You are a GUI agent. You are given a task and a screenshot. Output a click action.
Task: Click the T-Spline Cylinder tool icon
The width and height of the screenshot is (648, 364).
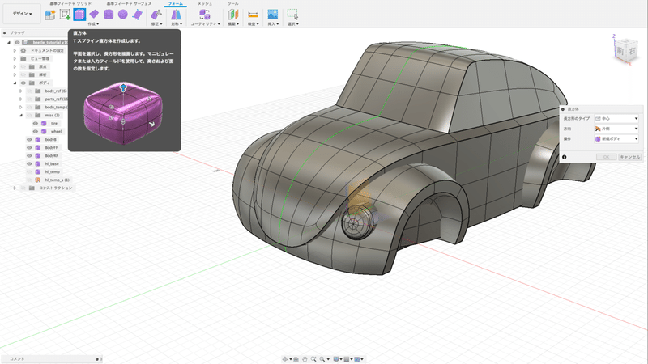tap(109, 14)
